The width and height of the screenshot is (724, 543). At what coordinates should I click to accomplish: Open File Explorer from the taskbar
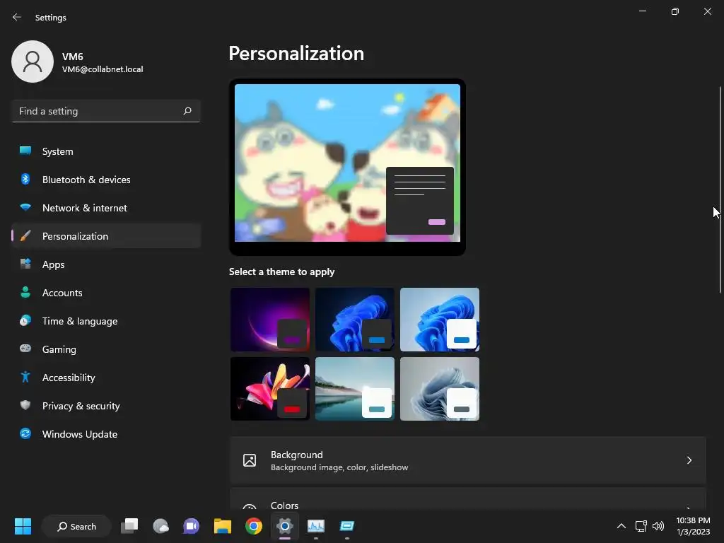click(223, 526)
